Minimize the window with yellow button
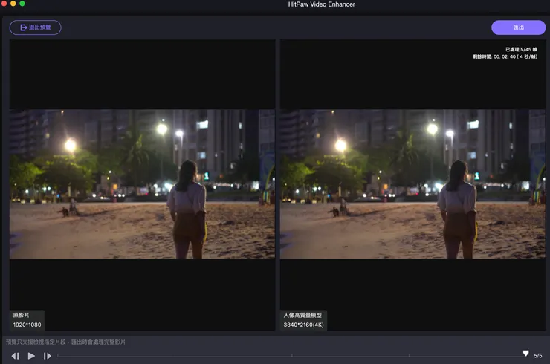The height and width of the screenshot is (364, 550). 13,4
